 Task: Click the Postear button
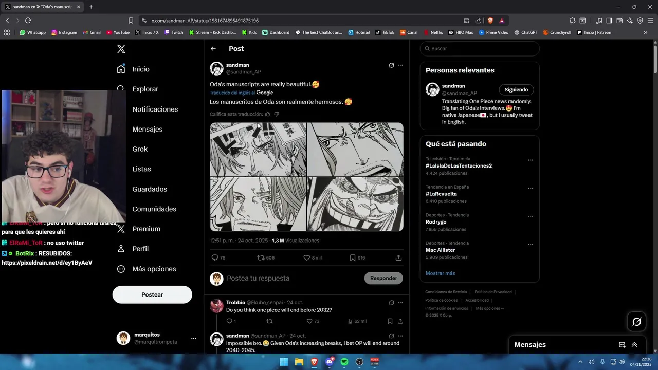(x=152, y=294)
